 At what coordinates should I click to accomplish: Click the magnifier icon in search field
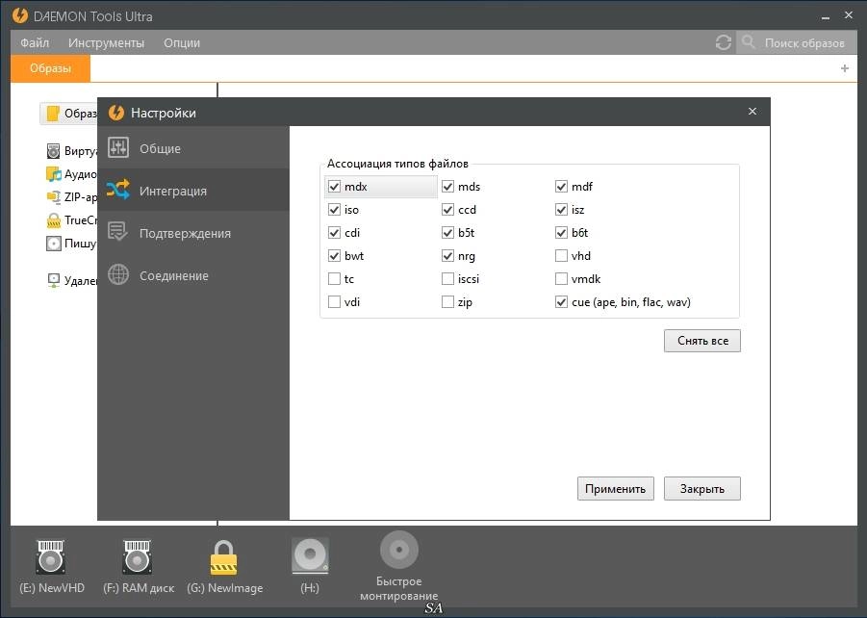[748, 42]
